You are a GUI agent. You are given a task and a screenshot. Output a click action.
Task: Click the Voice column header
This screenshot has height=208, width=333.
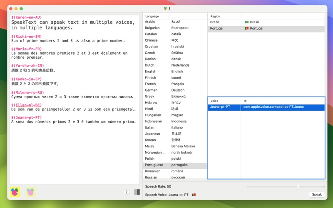(214, 101)
